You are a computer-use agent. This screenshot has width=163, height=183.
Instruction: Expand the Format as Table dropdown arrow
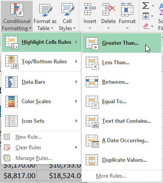(x=52, y=28)
